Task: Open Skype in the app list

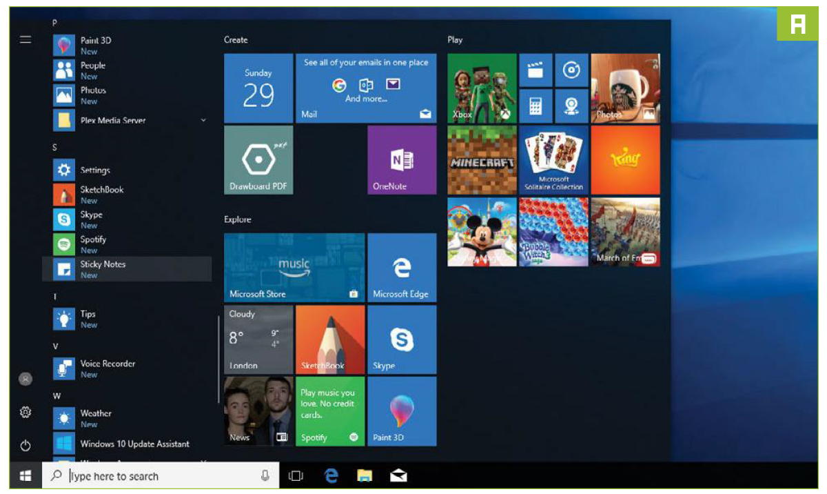Action: pyautogui.click(x=127, y=219)
